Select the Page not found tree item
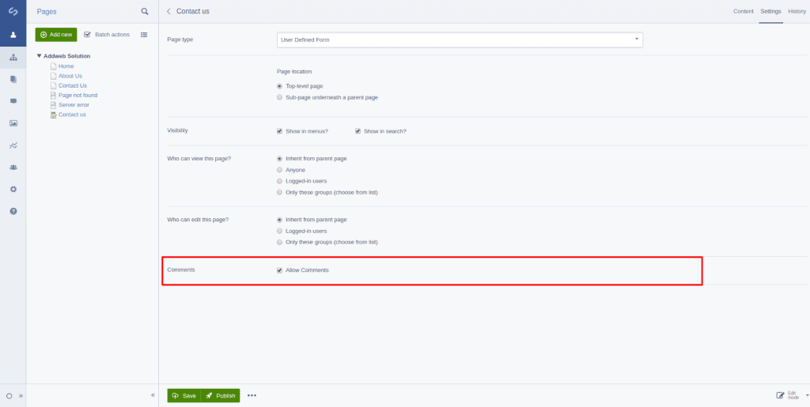 78,95
